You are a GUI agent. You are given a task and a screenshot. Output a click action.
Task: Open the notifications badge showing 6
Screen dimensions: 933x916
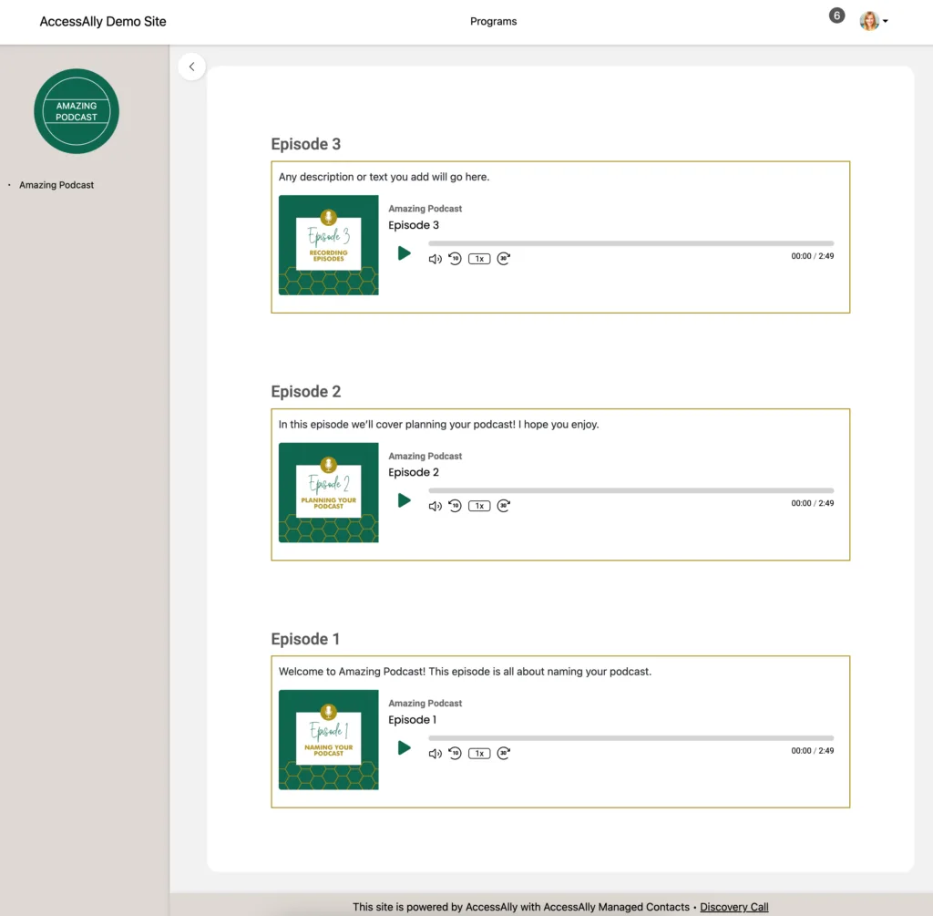click(x=836, y=15)
